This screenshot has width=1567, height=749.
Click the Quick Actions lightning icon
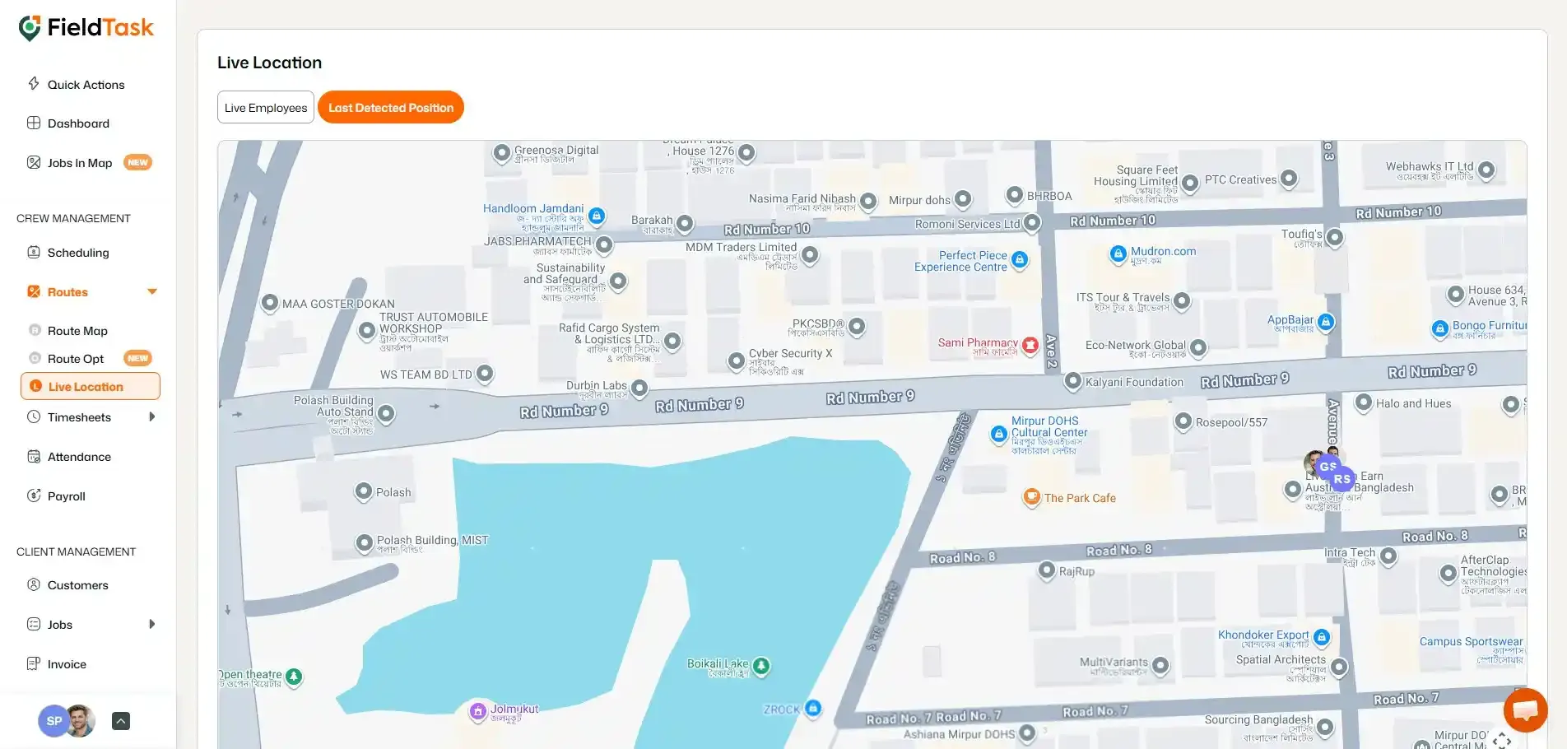(x=34, y=84)
